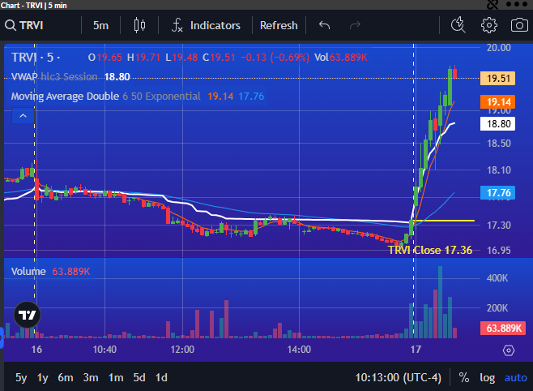Screen dimensions: 533x391
Task: Select the VWAP indicator legend
Action: (70, 77)
